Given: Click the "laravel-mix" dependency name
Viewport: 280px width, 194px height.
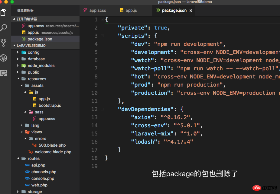Looking at the screenshot, I should click(152, 133).
